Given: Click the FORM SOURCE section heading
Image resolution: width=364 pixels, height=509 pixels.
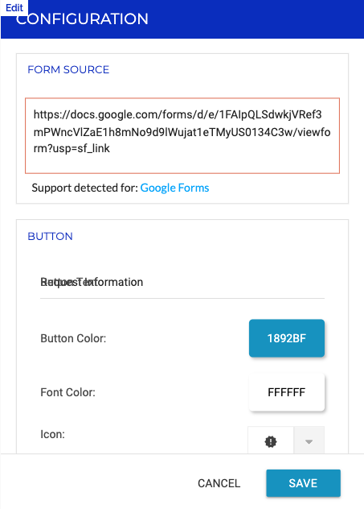Looking at the screenshot, I should pos(68,69).
